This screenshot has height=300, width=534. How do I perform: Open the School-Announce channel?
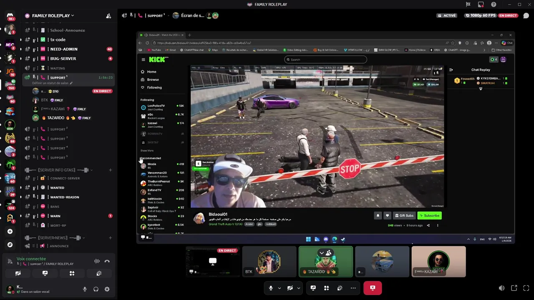(68, 30)
